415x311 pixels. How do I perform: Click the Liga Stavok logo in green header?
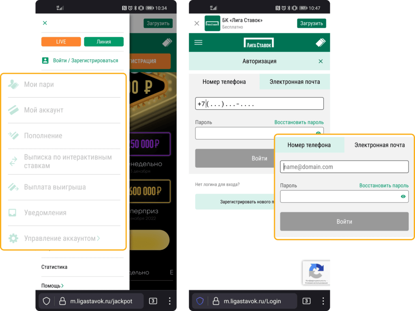[259, 42]
